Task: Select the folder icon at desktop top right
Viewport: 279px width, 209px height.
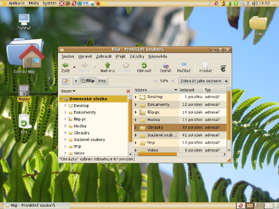Action: click(258, 23)
